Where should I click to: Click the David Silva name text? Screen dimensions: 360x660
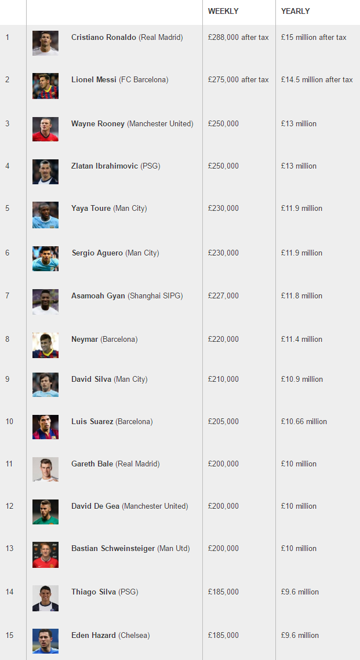coord(92,380)
